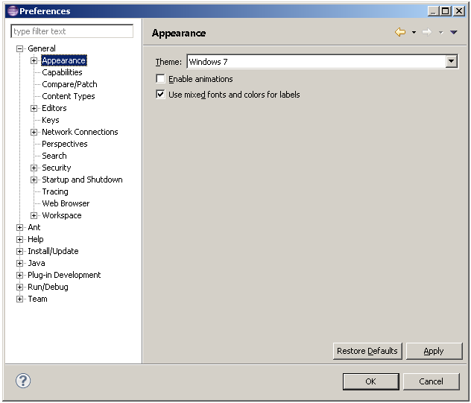
Task: Select the Help tree item
Action: 36,239
